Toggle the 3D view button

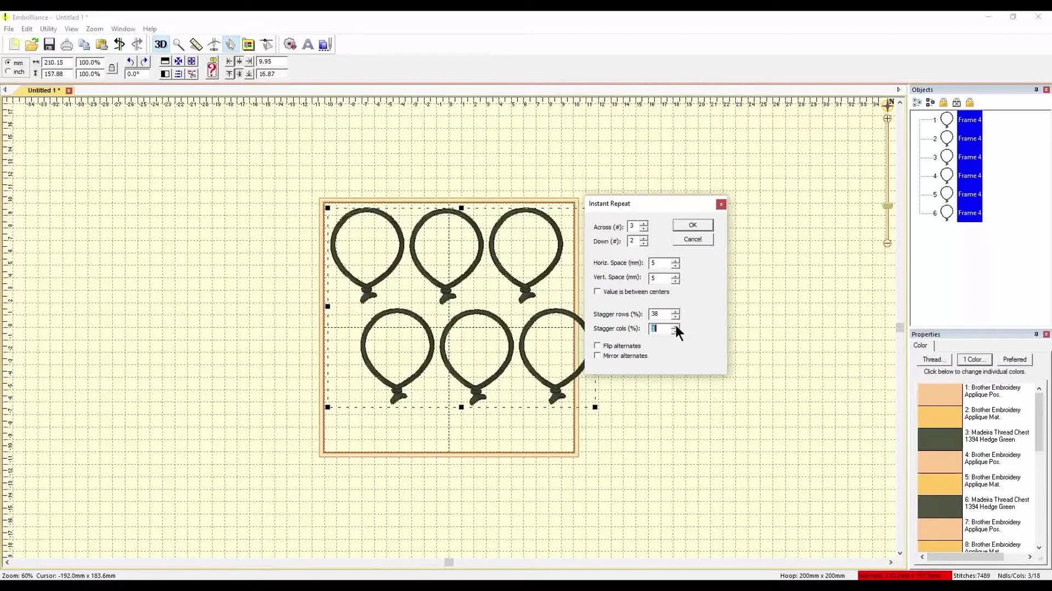coord(160,44)
